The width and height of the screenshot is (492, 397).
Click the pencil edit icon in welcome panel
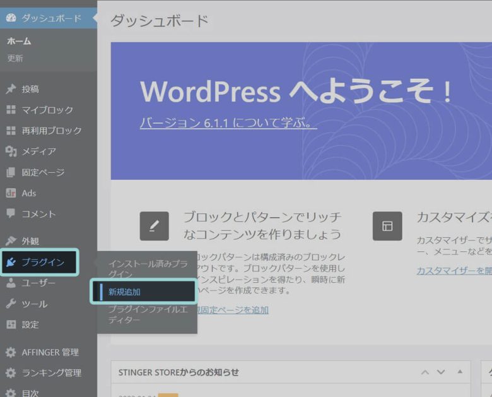(154, 226)
